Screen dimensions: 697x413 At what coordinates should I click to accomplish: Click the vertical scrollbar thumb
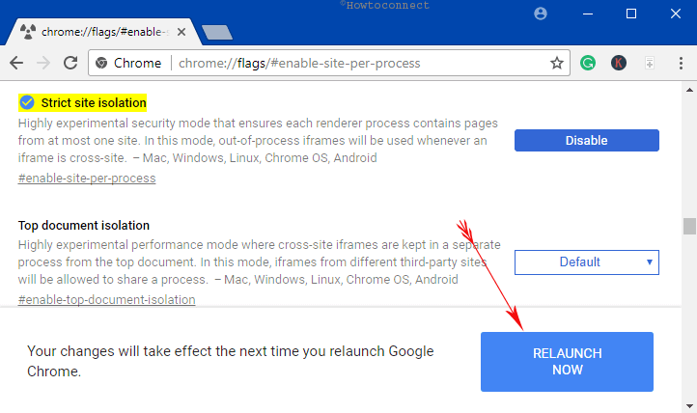tap(689, 226)
